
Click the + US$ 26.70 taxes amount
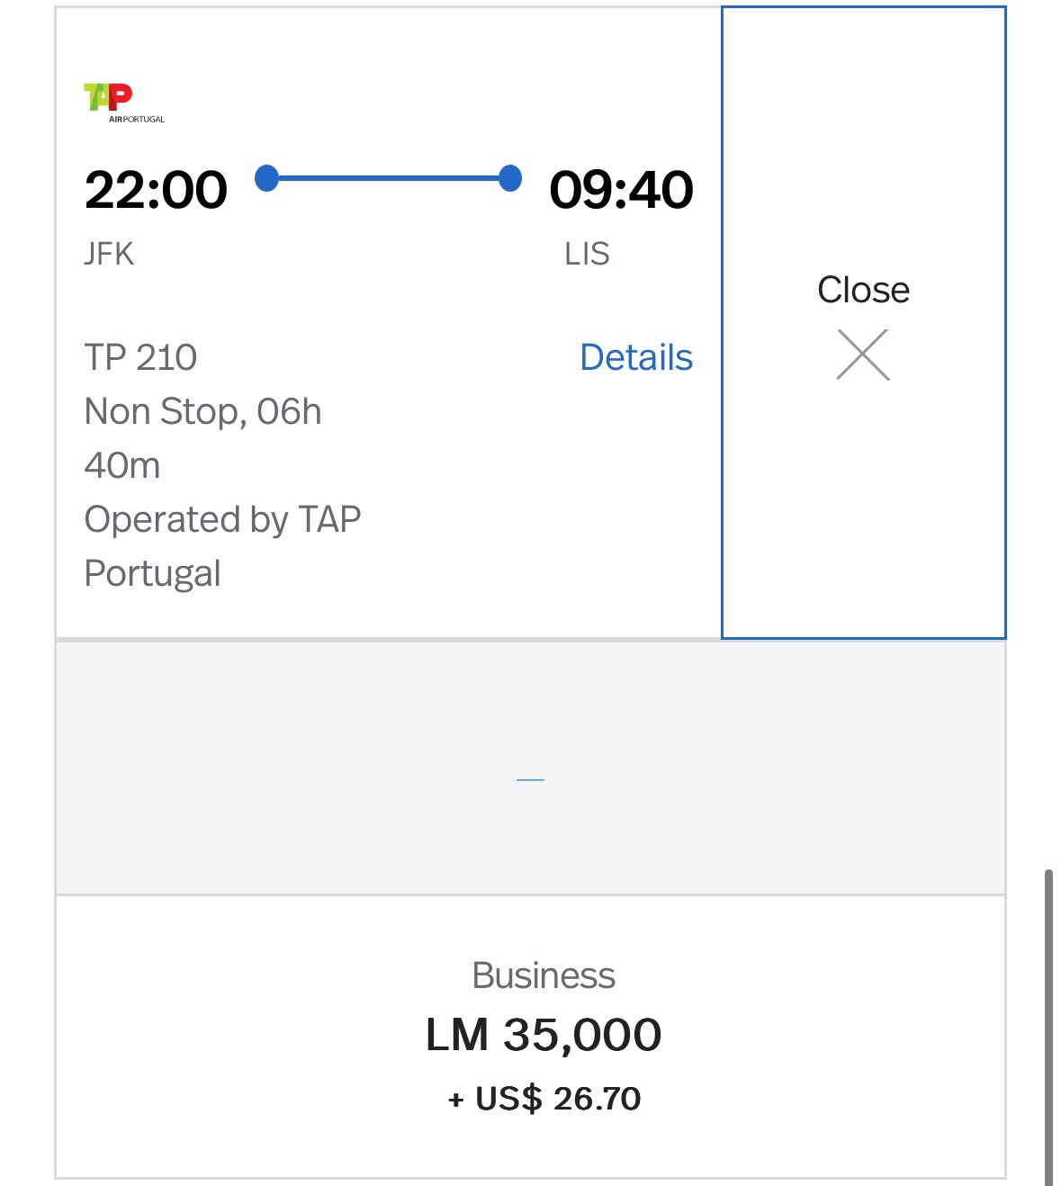[544, 1099]
